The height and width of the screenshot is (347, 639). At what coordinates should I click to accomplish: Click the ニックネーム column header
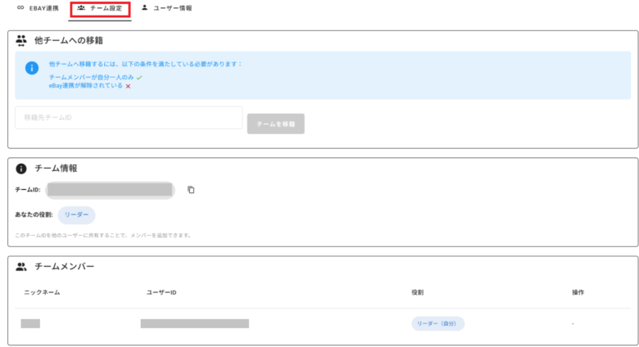pyautogui.click(x=42, y=292)
